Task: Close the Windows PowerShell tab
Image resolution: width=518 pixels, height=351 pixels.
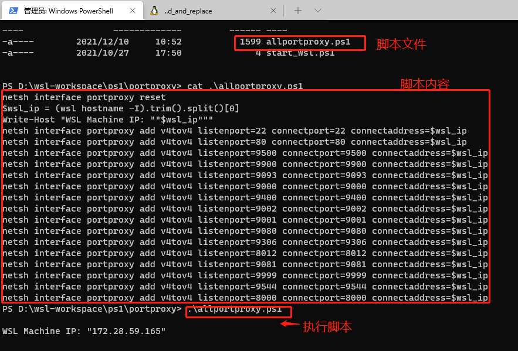Action: (133, 11)
